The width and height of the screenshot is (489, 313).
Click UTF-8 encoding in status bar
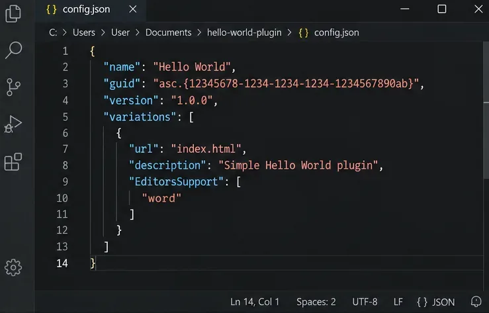[x=365, y=302]
